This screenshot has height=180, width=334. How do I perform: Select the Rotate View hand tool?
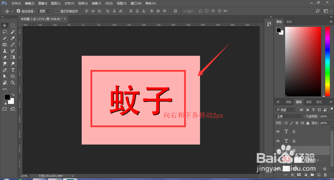point(4,82)
